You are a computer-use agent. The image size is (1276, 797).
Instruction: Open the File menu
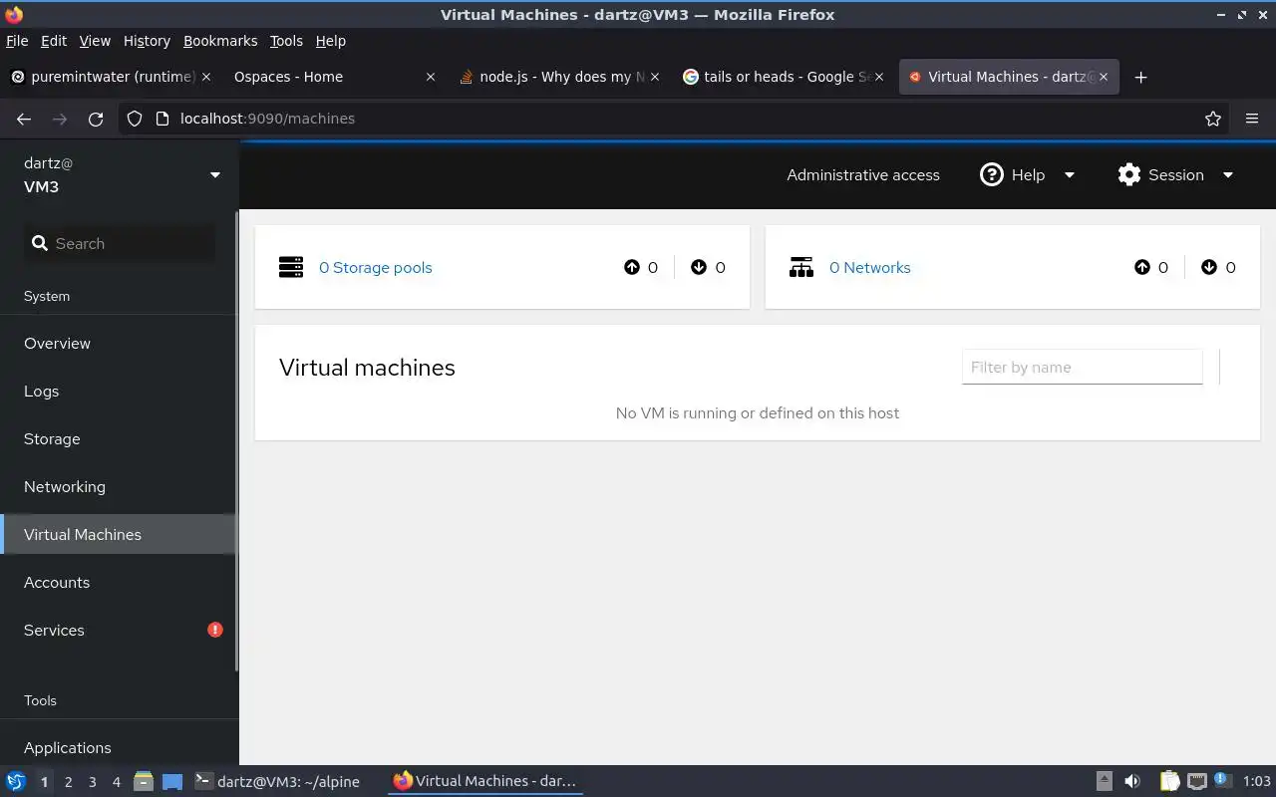pyautogui.click(x=17, y=41)
